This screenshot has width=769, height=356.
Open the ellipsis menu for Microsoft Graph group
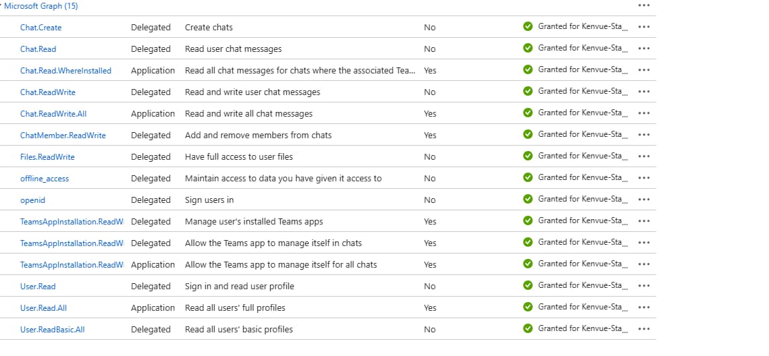coord(643,5)
